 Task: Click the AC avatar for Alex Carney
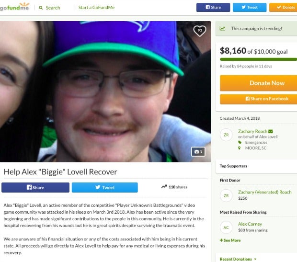click(226, 228)
